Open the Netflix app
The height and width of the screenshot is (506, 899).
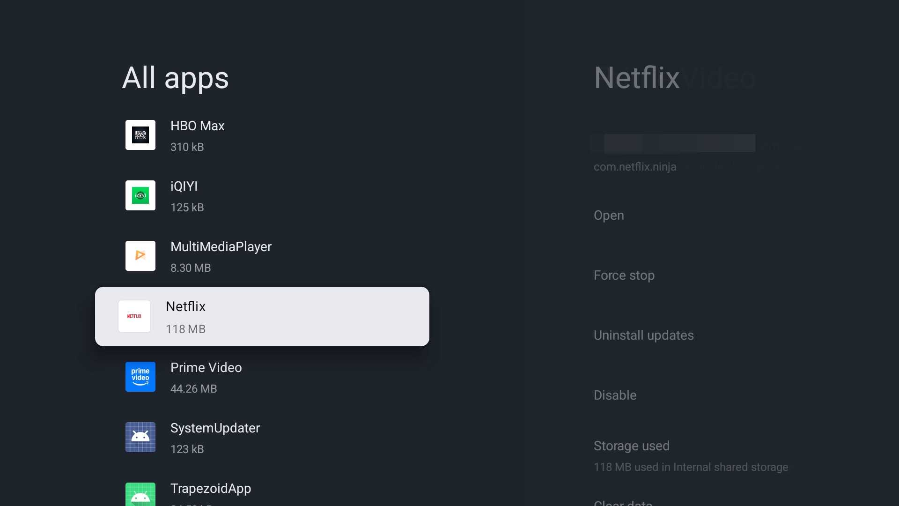click(609, 216)
